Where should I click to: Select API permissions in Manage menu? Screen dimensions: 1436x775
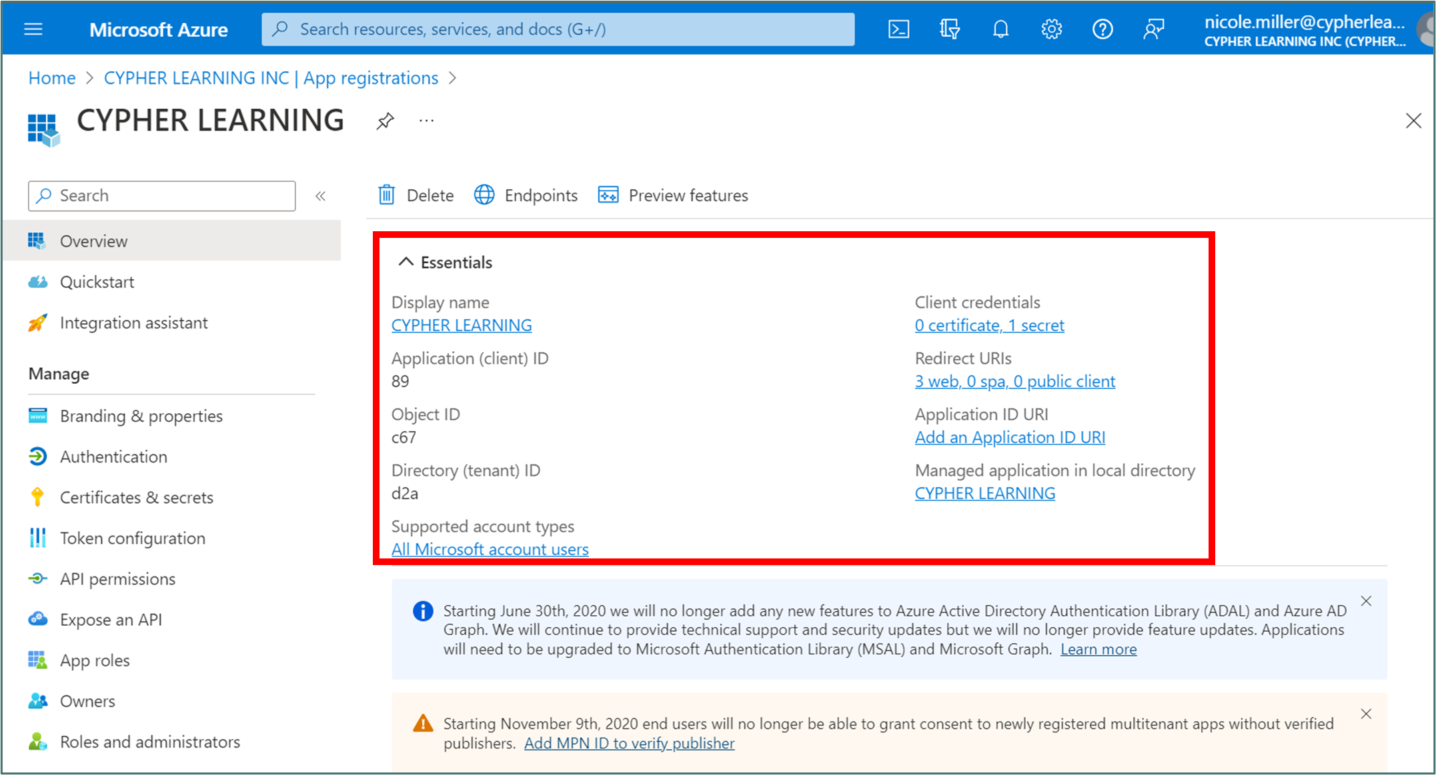117,579
